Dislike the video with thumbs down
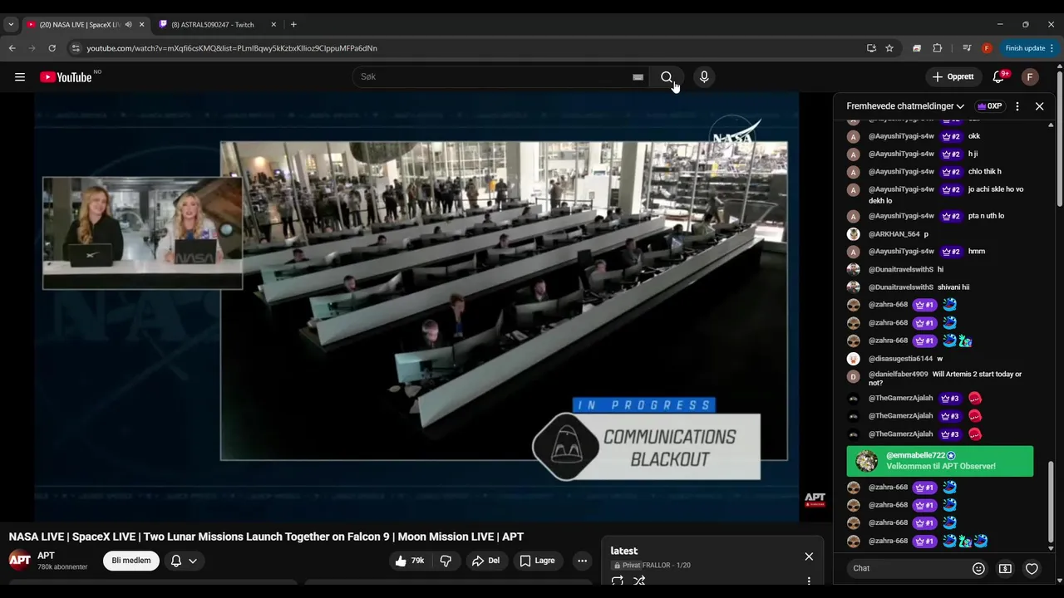 (446, 561)
